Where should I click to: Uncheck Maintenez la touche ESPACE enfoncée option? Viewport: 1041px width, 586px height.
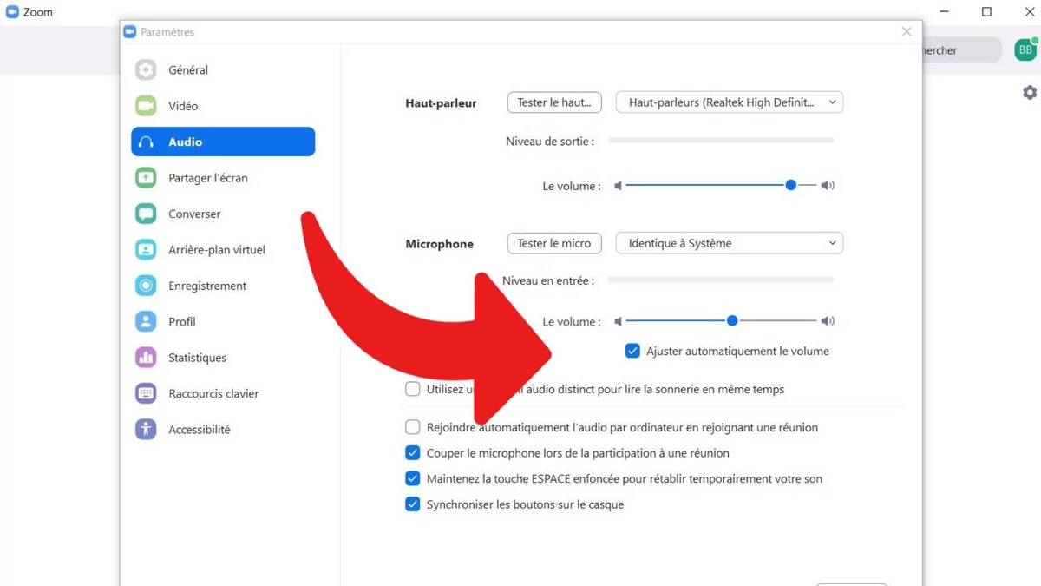coord(413,478)
